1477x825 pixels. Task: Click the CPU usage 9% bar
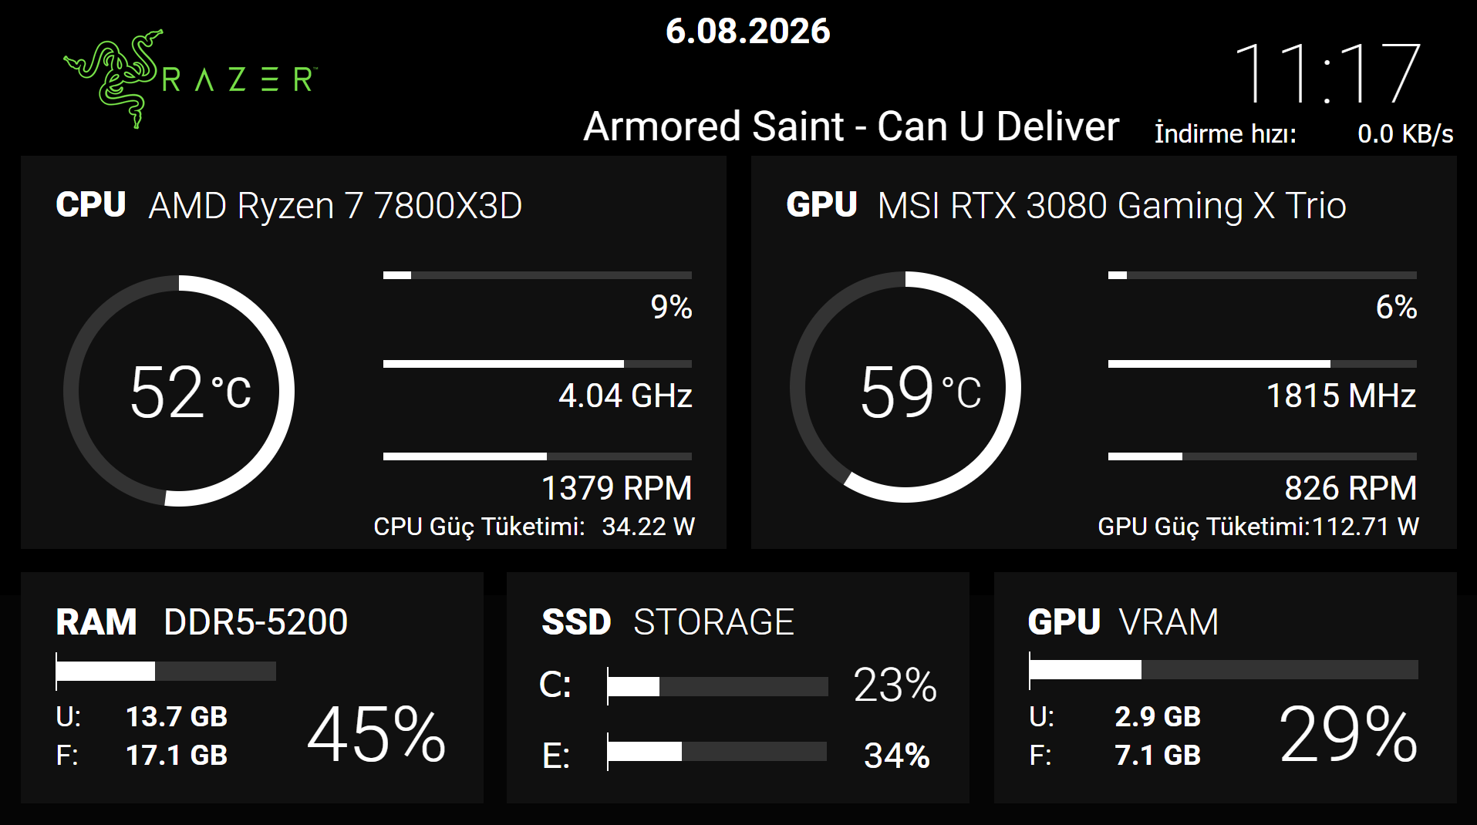538,275
